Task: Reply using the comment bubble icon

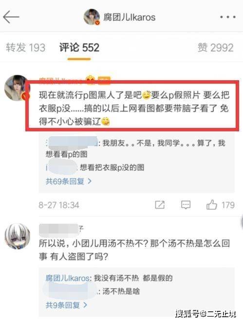Action: coord(186,205)
